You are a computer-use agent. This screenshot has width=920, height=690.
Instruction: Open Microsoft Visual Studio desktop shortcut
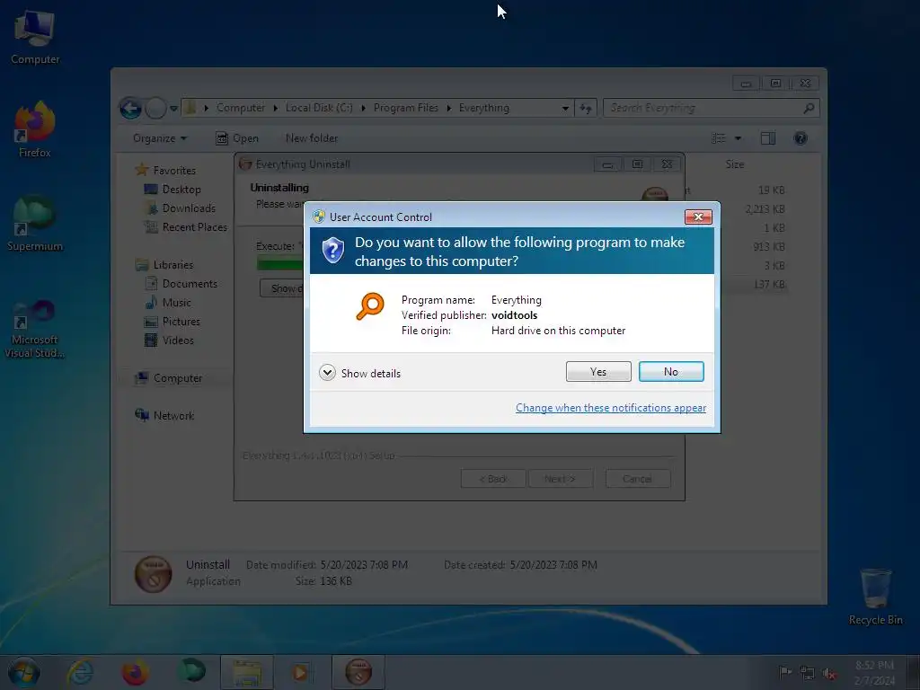[35, 327]
